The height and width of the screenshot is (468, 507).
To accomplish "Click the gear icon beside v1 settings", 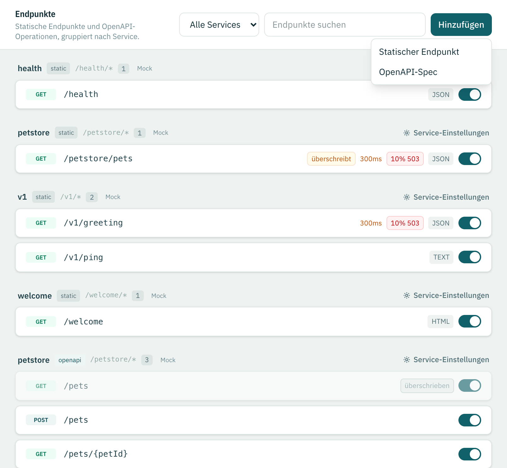I will pyautogui.click(x=407, y=197).
